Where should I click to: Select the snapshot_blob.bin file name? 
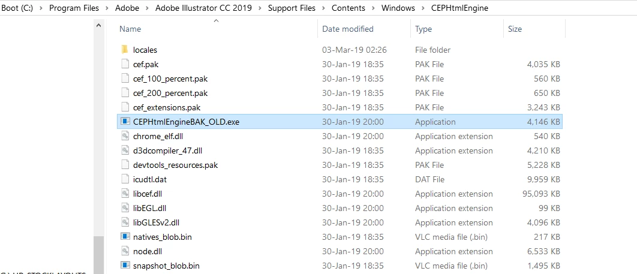click(166, 266)
